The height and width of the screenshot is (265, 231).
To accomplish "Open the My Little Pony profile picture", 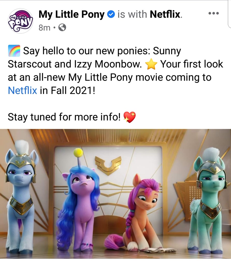I will coord(20,21).
